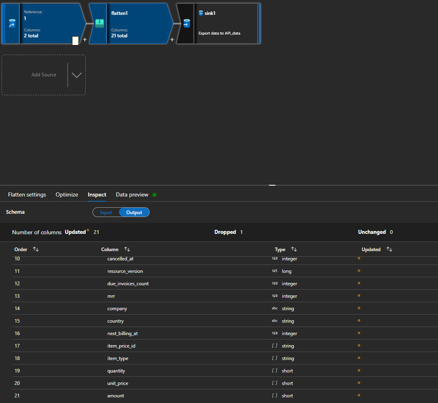
Task: Switch schema view to Output
Action: tap(134, 213)
